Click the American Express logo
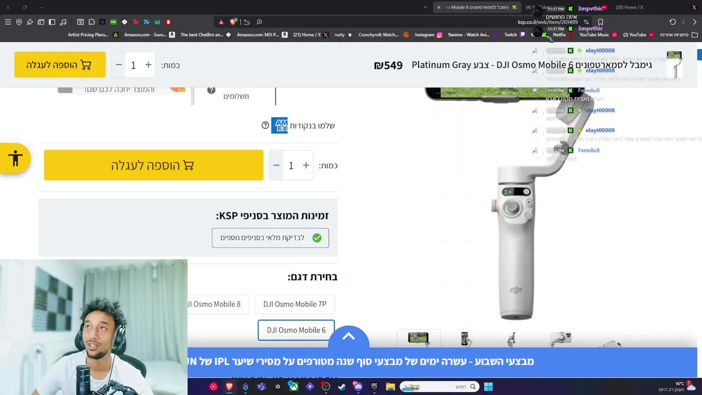This screenshot has width=702, height=395. coord(279,126)
